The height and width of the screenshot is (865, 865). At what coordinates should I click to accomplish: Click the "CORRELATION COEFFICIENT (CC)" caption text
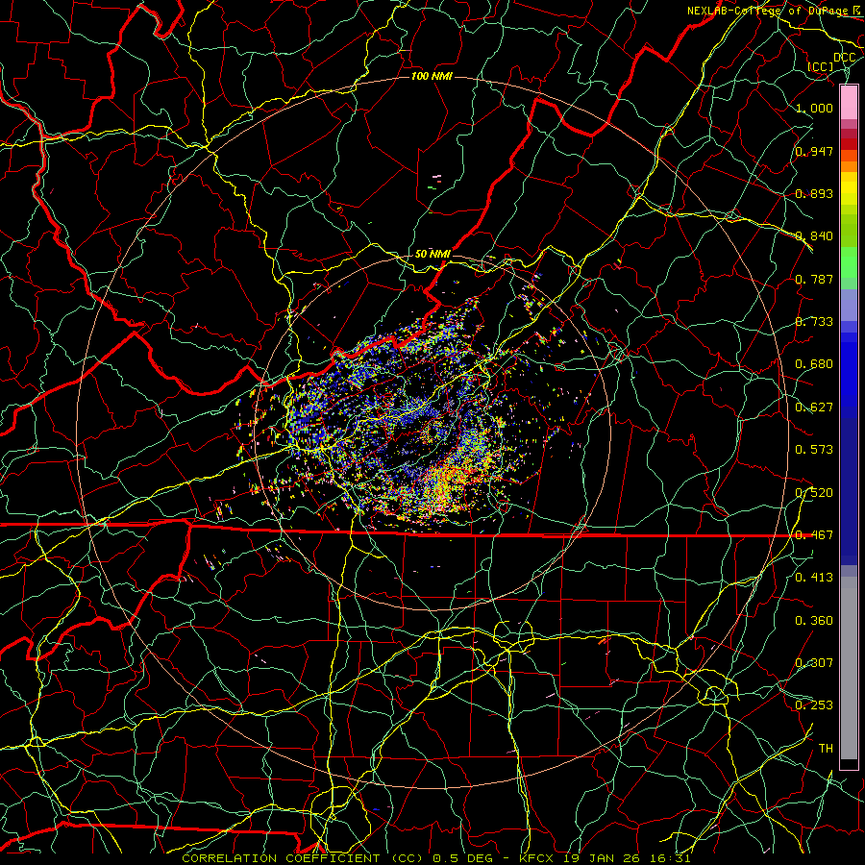(x=303, y=858)
